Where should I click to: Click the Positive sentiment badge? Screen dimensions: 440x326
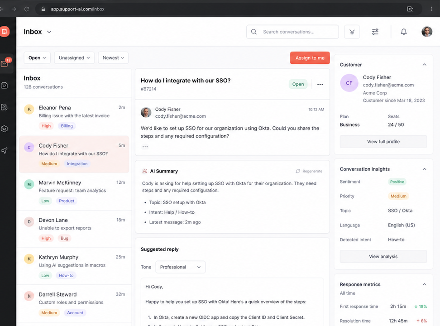pos(397,182)
